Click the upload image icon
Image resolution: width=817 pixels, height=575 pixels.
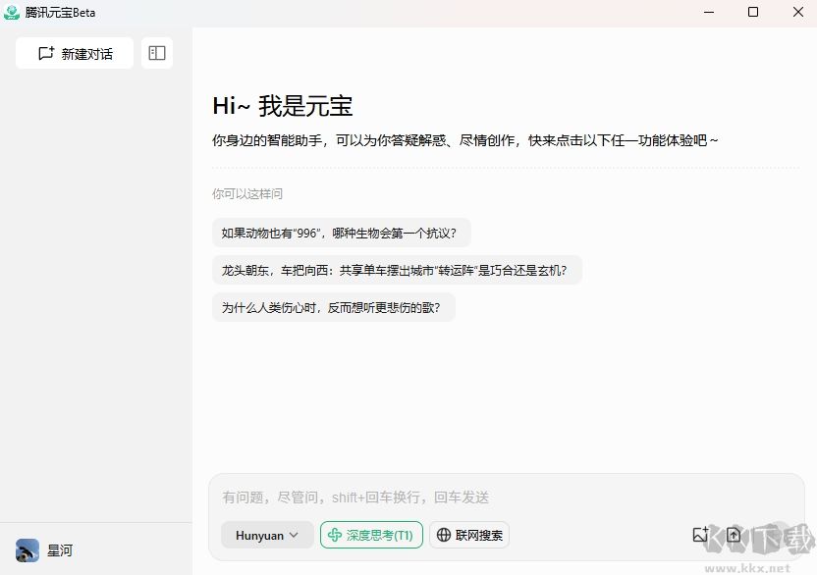[x=700, y=535]
